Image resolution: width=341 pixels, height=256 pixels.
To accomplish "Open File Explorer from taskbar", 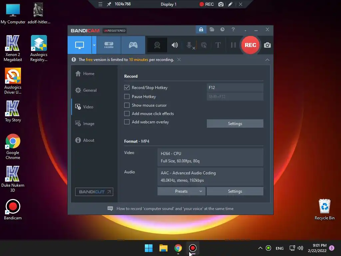I will 163,248.
